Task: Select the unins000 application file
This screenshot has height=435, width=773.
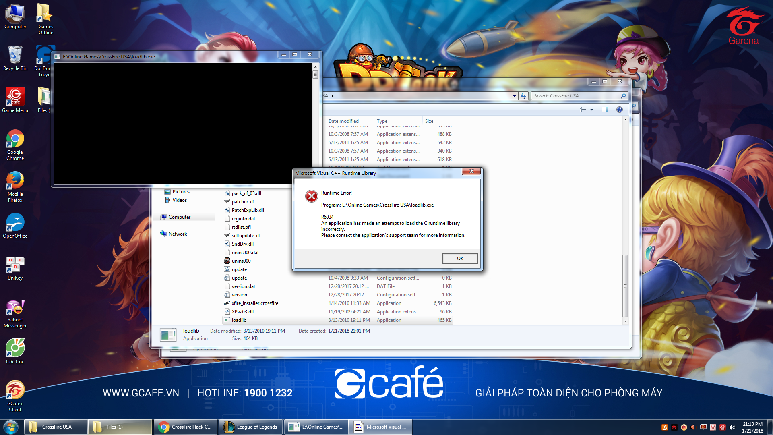Action: [x=241, y=261]
